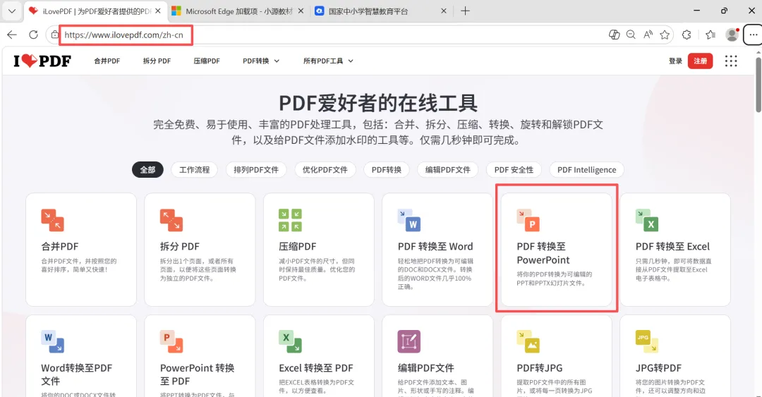The width and height of the screenshot is (762, 397).
Task: Select the 压缩PDF navigation item
Action: (x=207, y=61)
